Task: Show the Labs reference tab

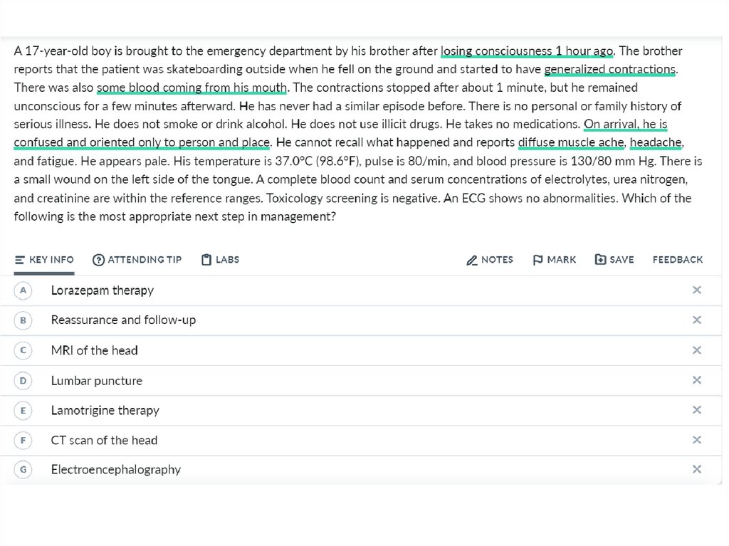Action: [220, 260]
